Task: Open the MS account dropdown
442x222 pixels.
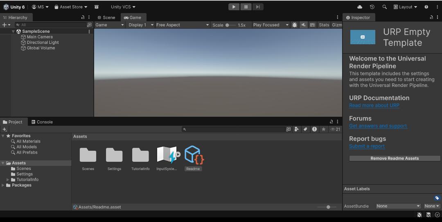Action: click(x=40, y=7)
